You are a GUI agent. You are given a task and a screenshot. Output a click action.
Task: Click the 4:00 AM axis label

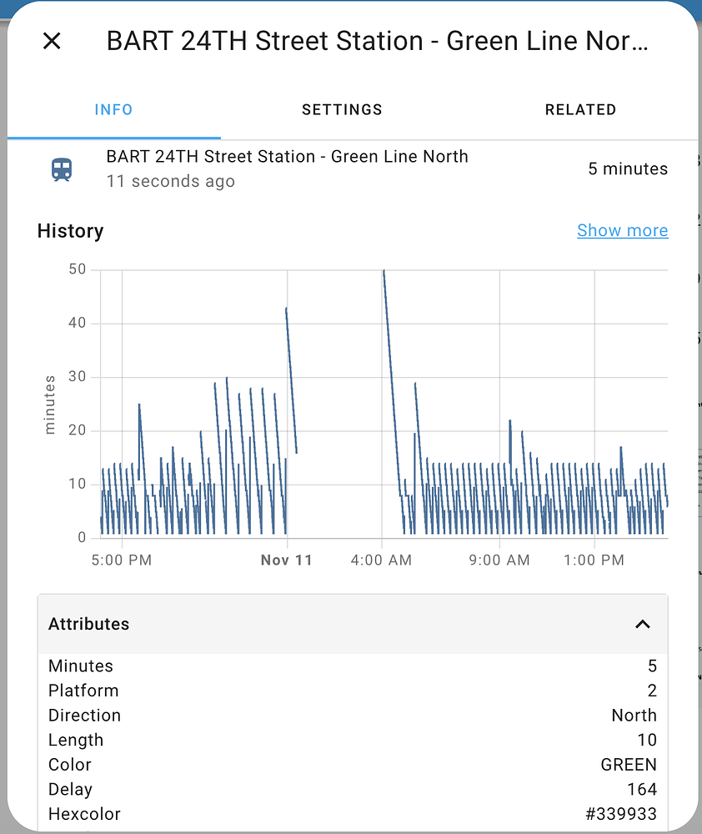click(381, 560)
